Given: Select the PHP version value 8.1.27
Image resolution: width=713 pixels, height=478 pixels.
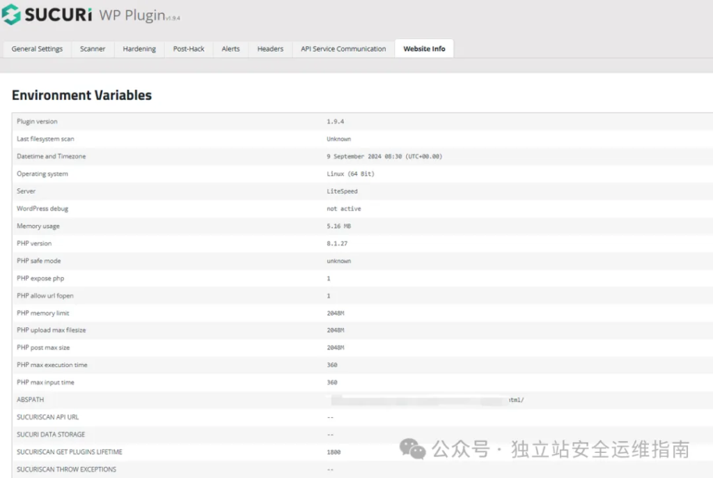Looking at the screenshot, I should 337,244.
